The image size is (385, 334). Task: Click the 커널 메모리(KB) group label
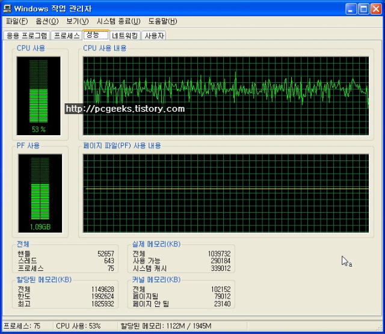[x=156, y=279]
